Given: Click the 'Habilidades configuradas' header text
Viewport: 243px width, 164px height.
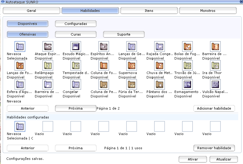Looking at the screenshot, I should (28, 117).
